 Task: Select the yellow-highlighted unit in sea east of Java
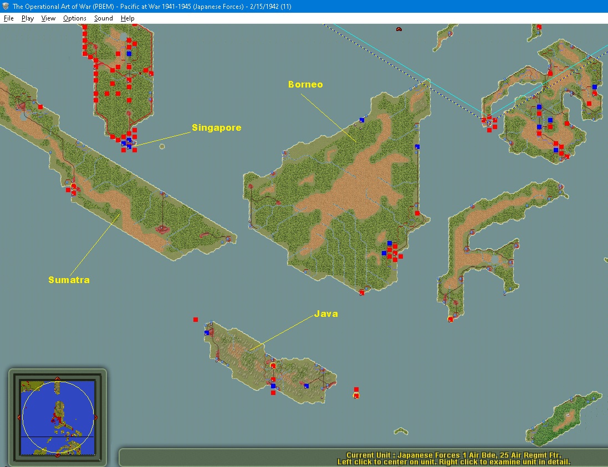point(356,396)
